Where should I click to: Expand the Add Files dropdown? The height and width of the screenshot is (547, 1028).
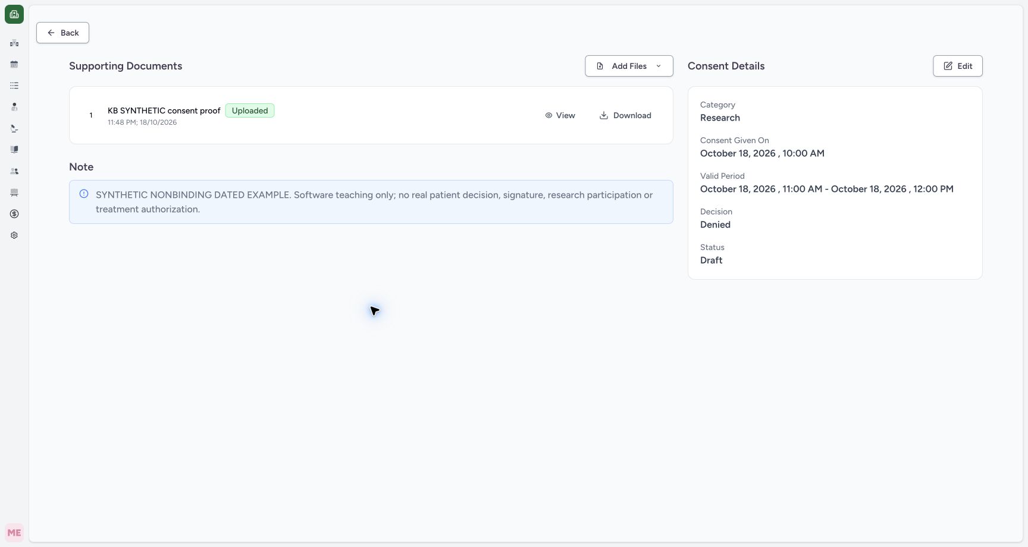629,66
